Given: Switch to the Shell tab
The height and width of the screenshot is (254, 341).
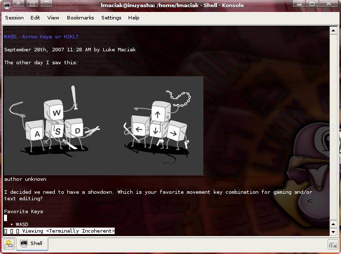Looking at the screenshot, I should pyautogui.click(x=32, y=244).
